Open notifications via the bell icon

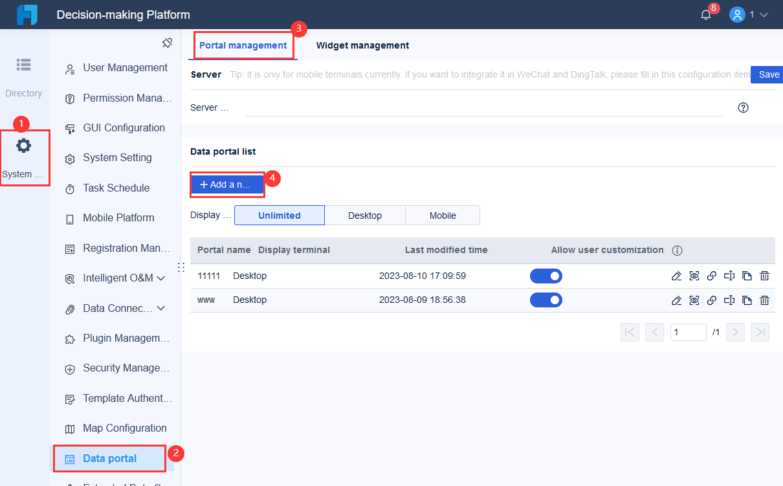coord(705,13)
